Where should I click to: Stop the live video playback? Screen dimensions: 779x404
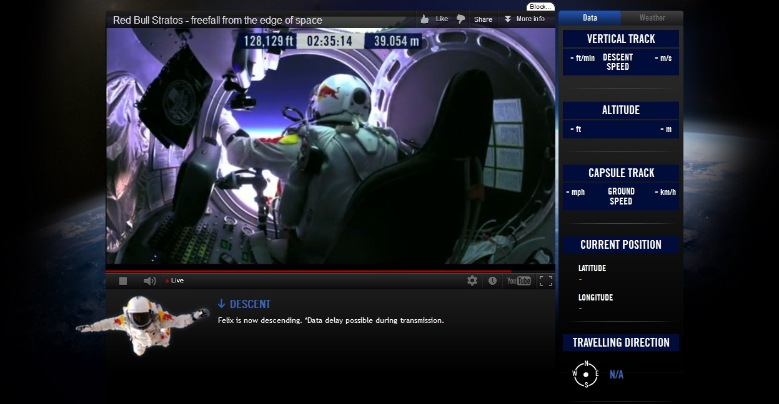(123, 281)
